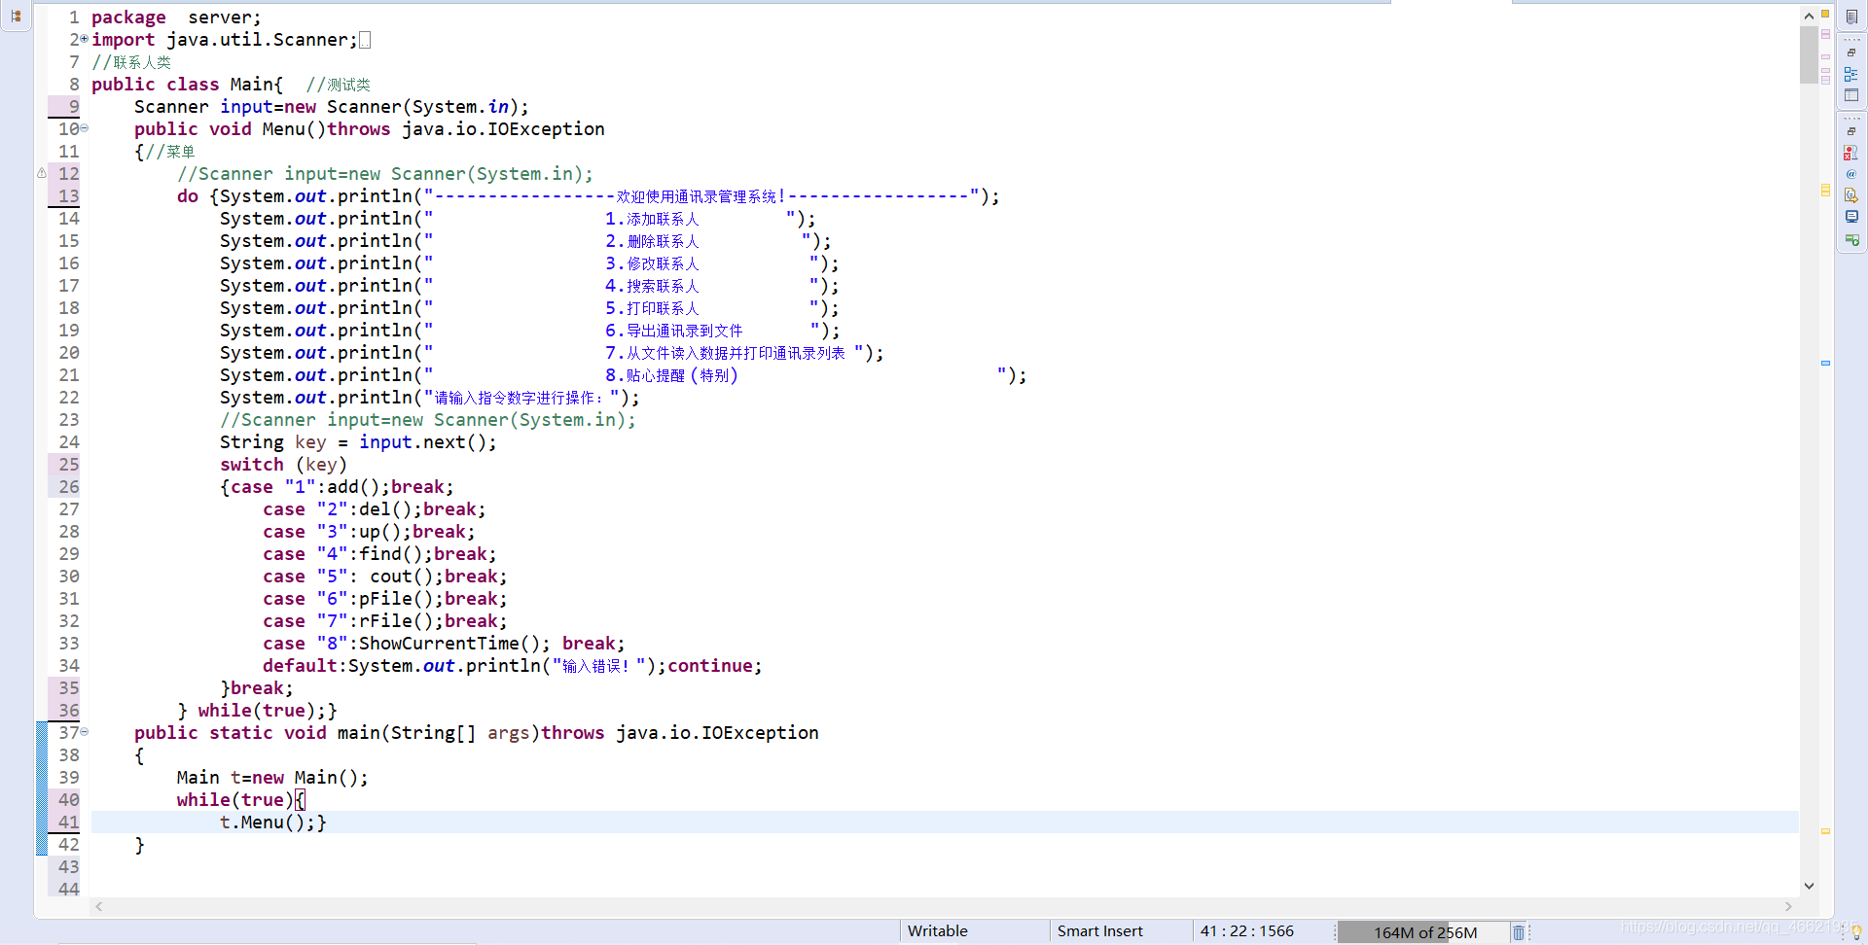Click '1.添加联系人' string on line 14
The image size is (1868, 945).
(652, 219)
